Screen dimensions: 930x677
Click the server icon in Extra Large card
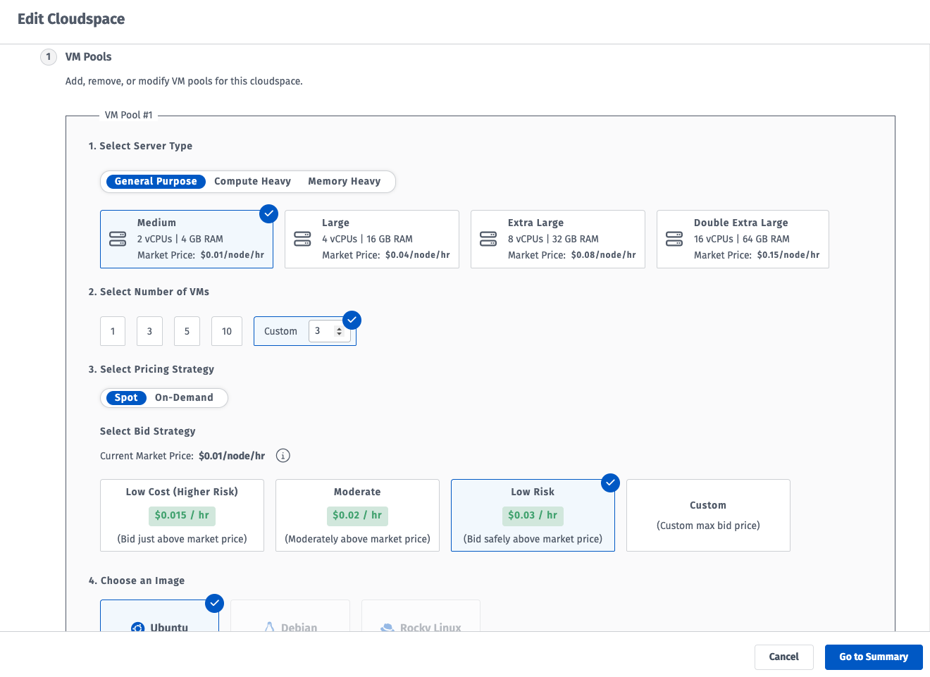point(488,240)
